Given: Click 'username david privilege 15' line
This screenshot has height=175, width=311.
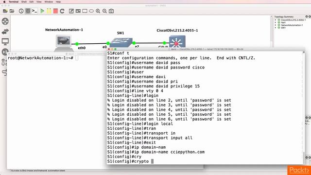Looking at the screenshot, I should (x=154, y=86).
